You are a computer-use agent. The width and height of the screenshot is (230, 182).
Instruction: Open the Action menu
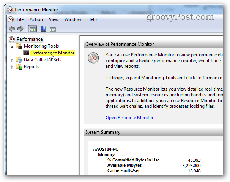(36, 19)
